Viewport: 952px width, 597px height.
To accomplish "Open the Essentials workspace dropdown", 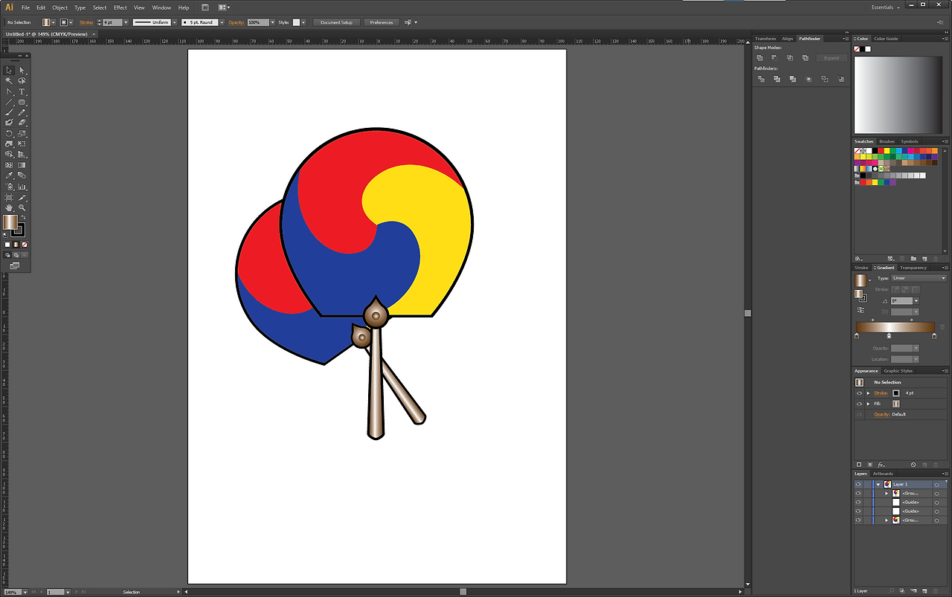I will [886, 7].
